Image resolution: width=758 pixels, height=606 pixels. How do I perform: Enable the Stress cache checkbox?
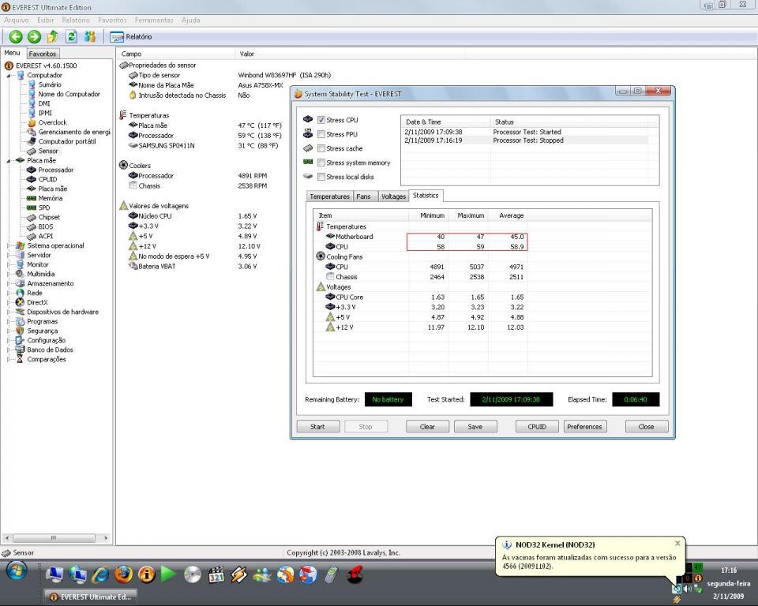[x=321, y=148]
